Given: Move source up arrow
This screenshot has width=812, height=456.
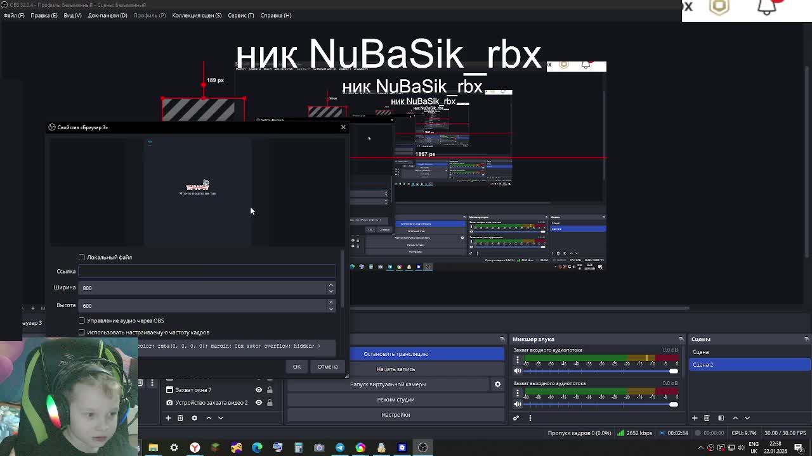Looking at the screenshot, I should tap(209, 418).
